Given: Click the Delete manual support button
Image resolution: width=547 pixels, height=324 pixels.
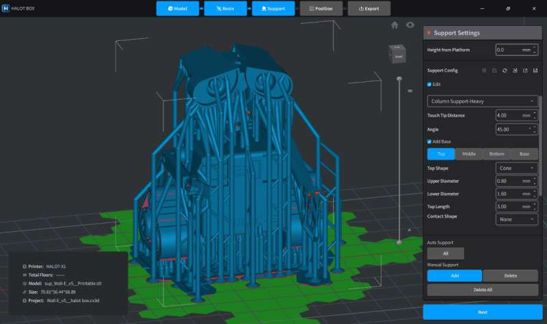Looking at the screenshot, I should (510, 276).
